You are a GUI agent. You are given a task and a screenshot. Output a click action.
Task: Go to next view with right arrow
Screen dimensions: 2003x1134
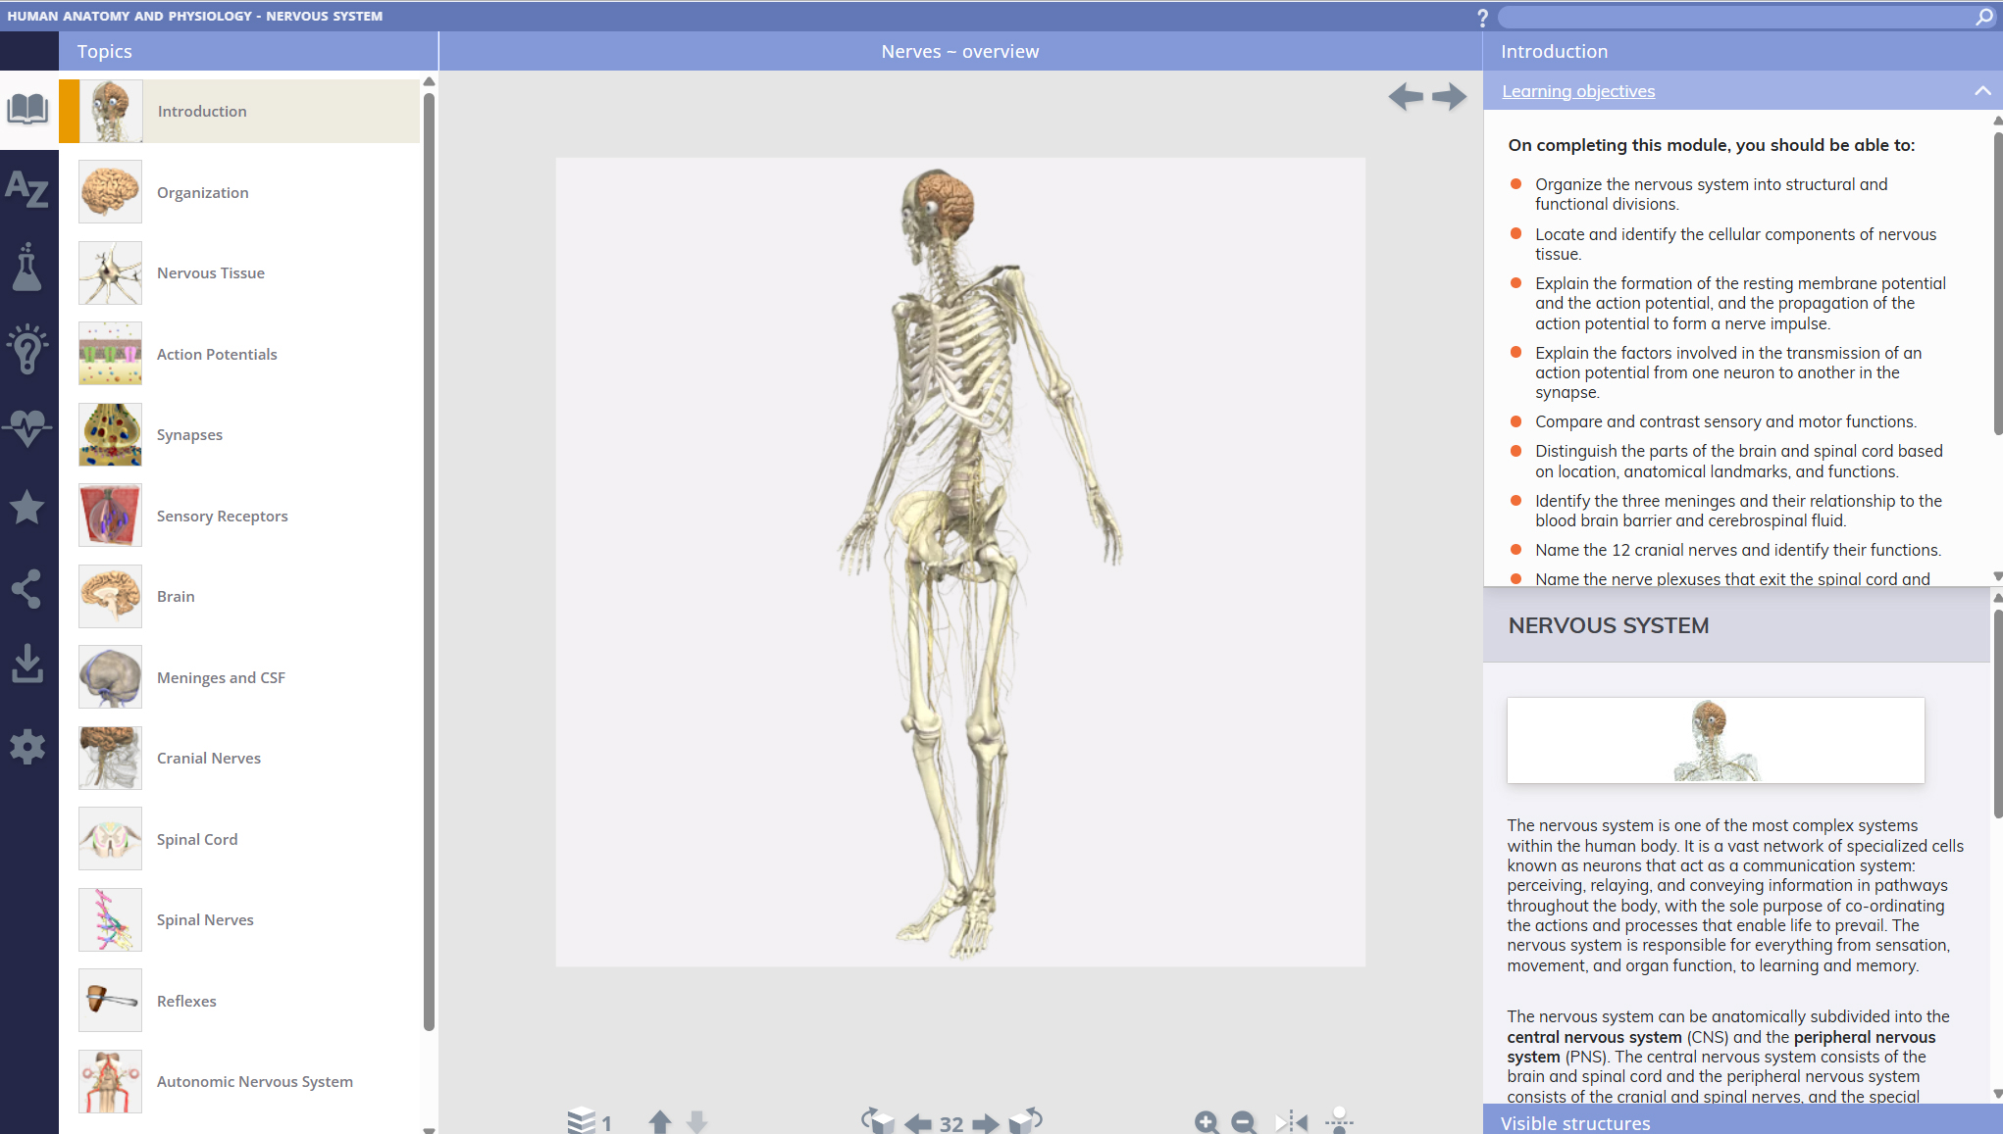[1449, 96]
